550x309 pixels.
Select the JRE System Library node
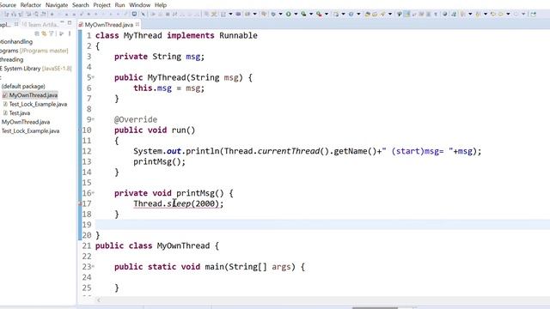pyautogui.click(x=35, y=69)
